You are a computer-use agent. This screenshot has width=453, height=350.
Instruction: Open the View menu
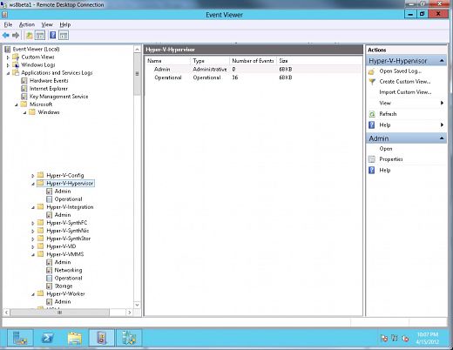[x=47, y=24]
